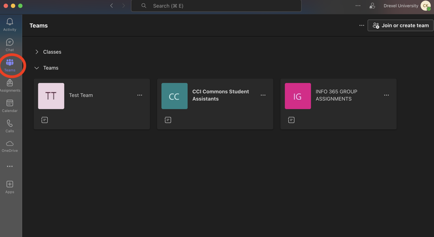Open Calls phone icon
Screen dimensions: 434x237
(10, 124)
